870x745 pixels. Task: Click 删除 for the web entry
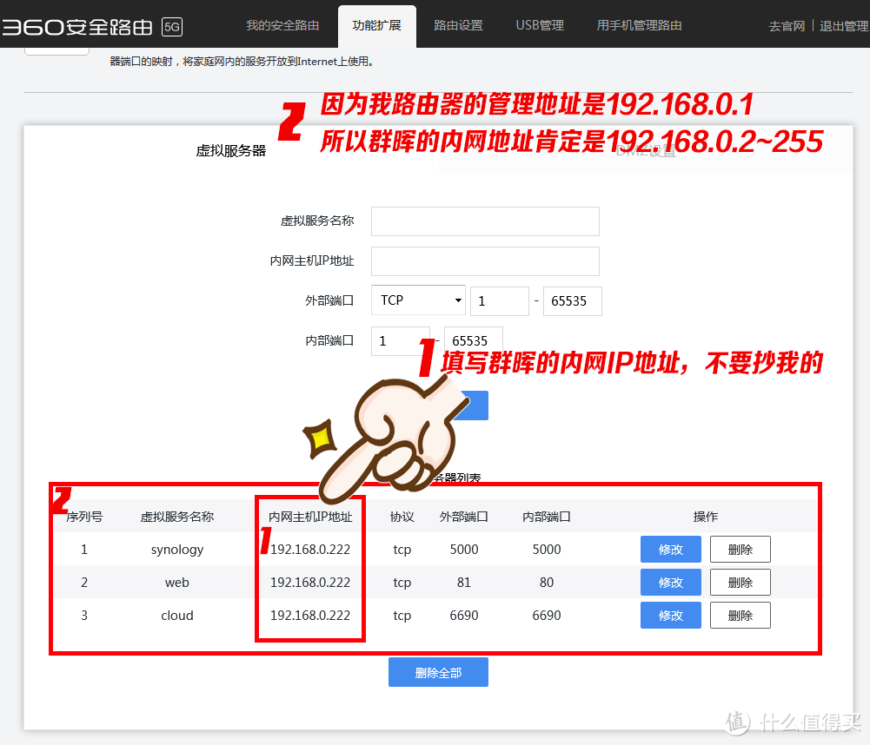point(740,582)
